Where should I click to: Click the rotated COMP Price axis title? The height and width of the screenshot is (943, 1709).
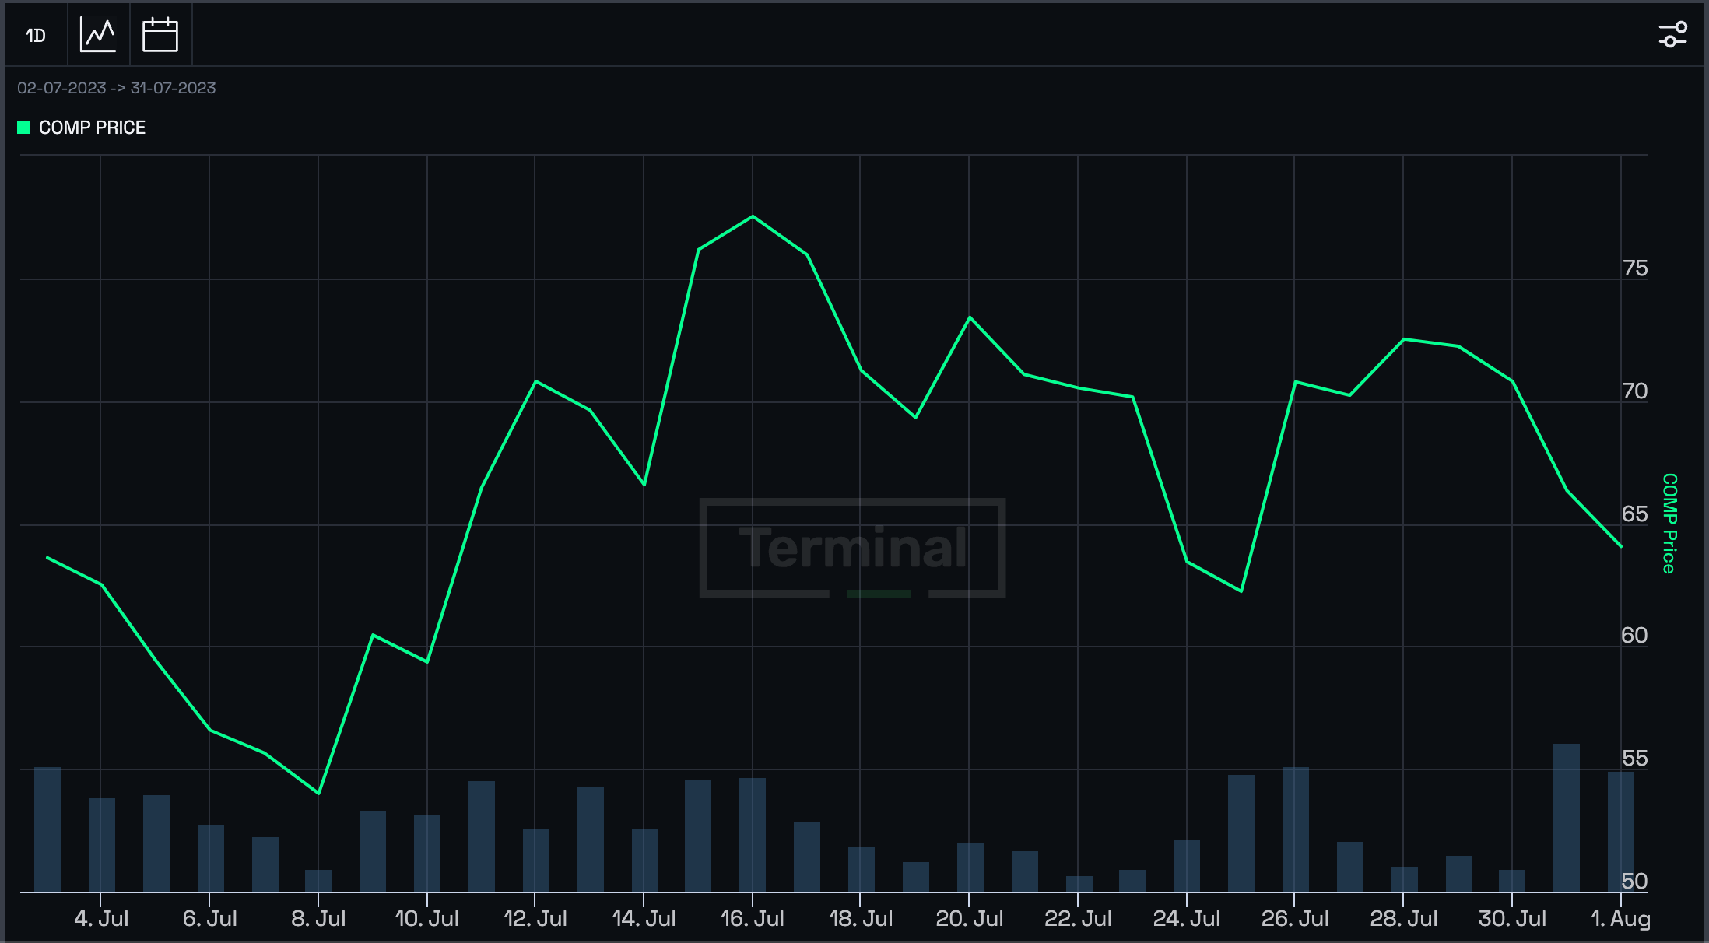tap(1669, 524)
